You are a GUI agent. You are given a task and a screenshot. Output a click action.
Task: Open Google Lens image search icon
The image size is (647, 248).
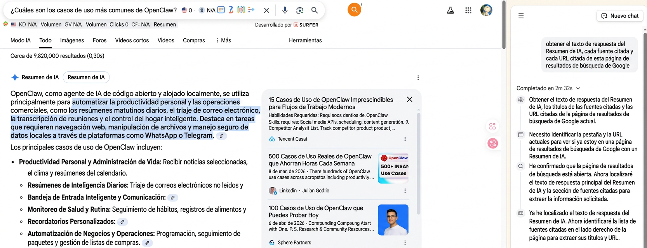(x=300, y=10)
